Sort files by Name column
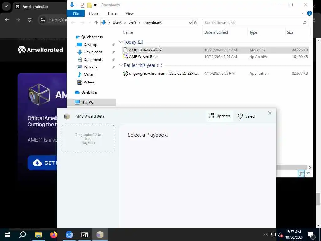This screenshot has height=241, width=321. click(x=128, y=32)
